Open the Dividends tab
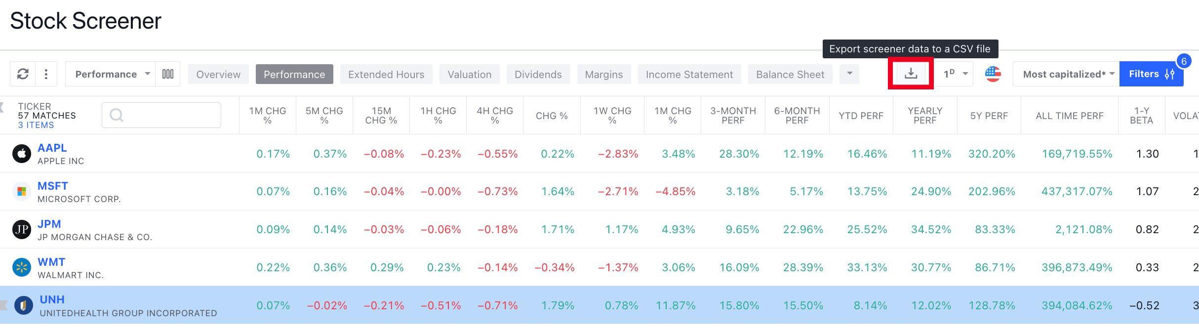The height and width of the screenshot is (331, 1199). (x=538, y=74)
